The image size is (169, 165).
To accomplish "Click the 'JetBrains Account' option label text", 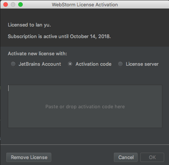I will 40,64.
